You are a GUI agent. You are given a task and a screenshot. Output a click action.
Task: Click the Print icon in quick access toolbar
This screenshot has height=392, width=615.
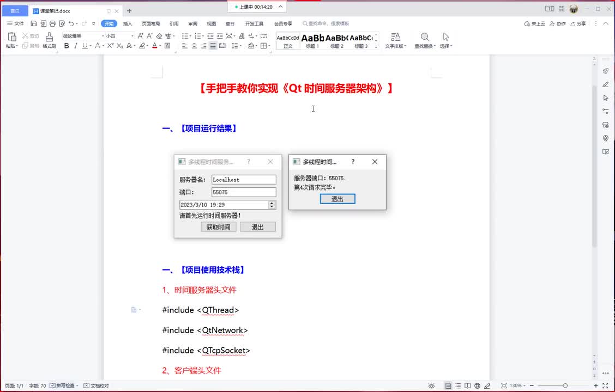(x=52, y=23)
